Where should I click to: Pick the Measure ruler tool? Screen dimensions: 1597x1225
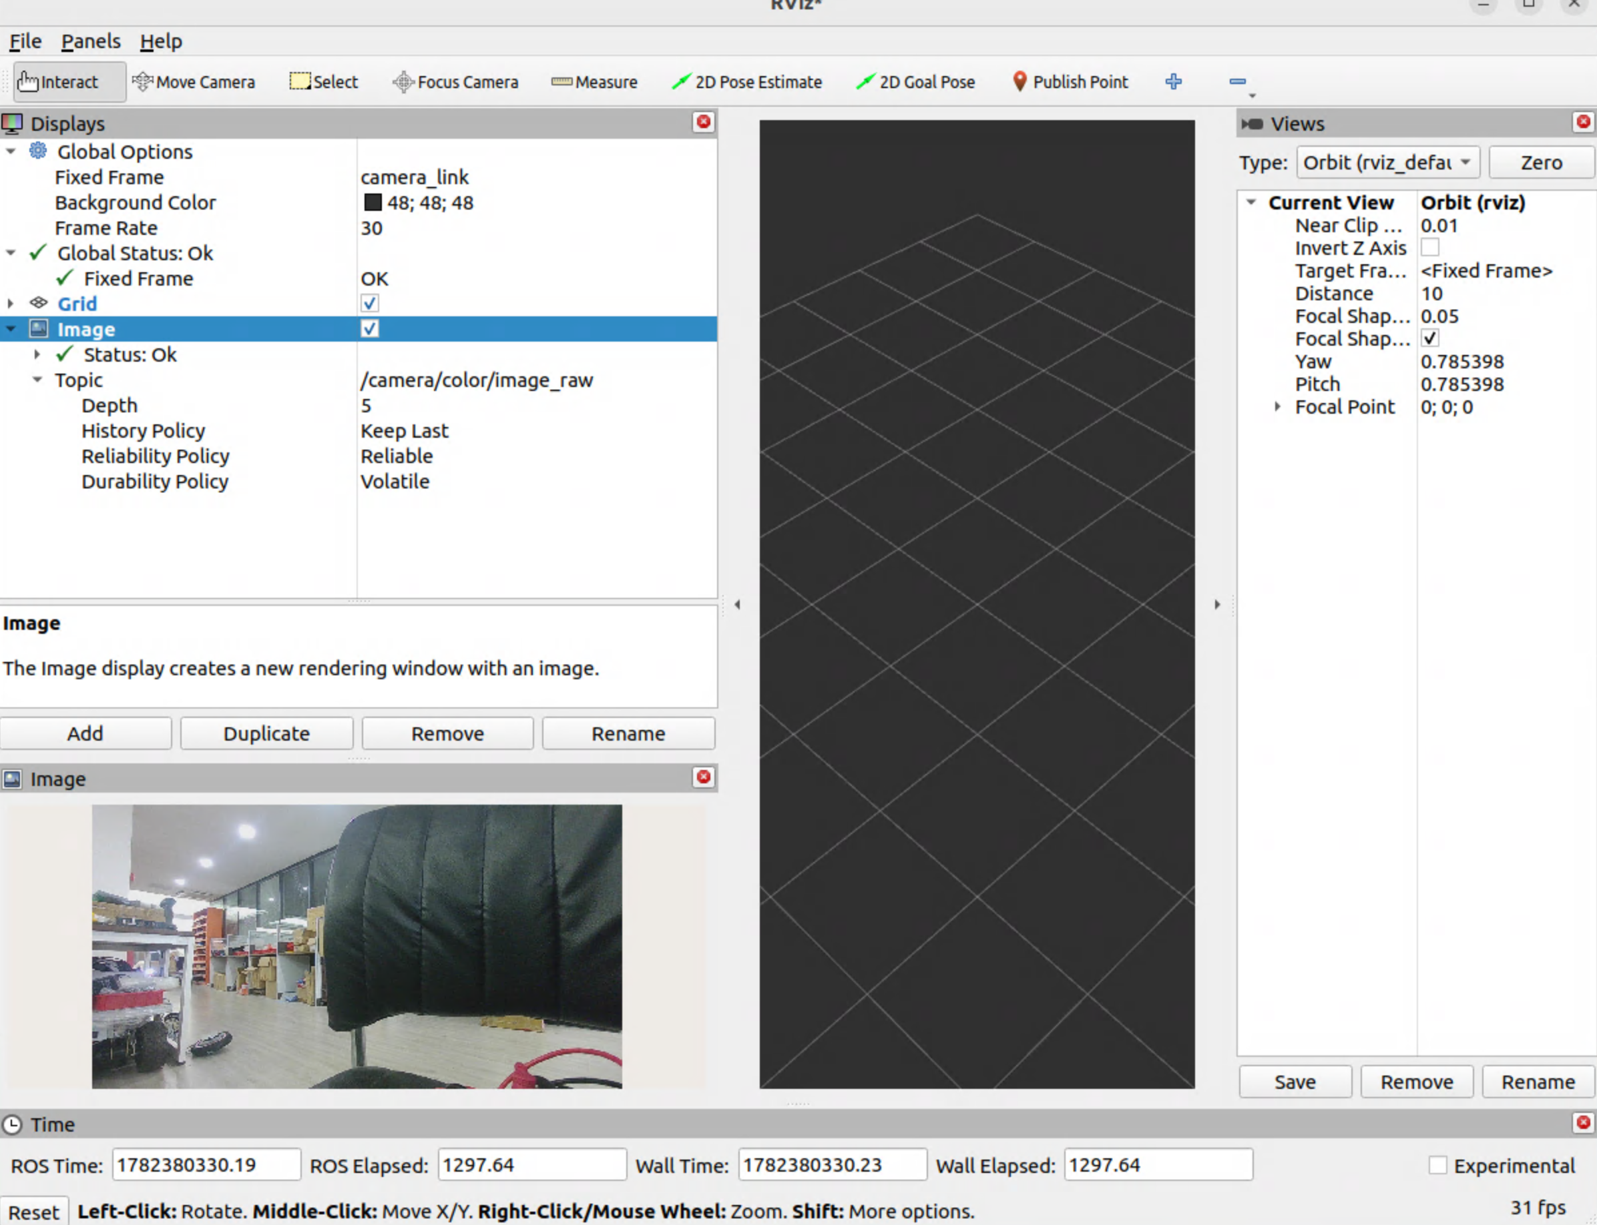point(595,81)
